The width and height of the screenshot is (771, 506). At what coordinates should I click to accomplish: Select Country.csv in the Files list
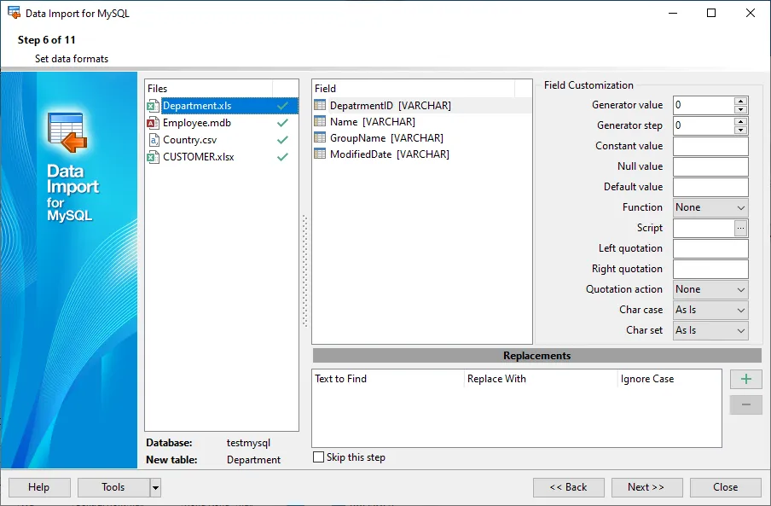[x=222, y=140]
